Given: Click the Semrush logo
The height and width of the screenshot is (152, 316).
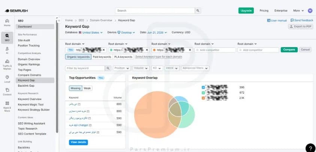Looking at the screenshot, I should (16, 11).
